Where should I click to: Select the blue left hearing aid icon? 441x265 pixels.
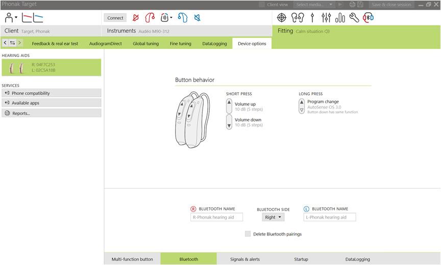click(x=183, y=18)
